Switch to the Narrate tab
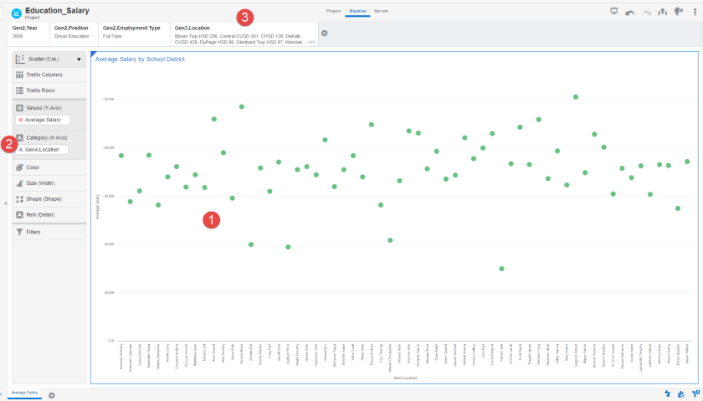The image size is (703, 401). click(x=381, y=11)
